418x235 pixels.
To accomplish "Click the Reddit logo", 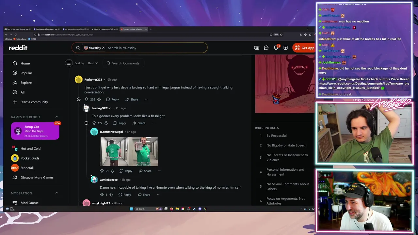I will click(18, 48).
